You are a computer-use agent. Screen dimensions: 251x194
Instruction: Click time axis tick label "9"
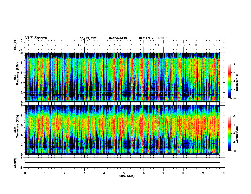click(x=203, y=173)
